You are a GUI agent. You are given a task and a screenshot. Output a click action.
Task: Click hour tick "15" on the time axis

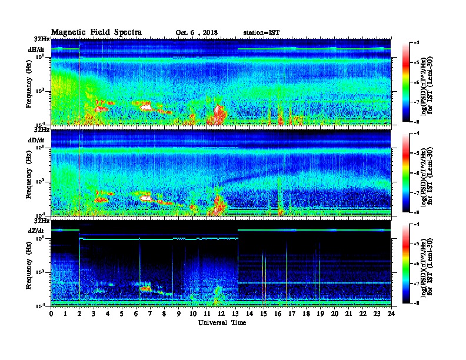(x=264, y=314)
